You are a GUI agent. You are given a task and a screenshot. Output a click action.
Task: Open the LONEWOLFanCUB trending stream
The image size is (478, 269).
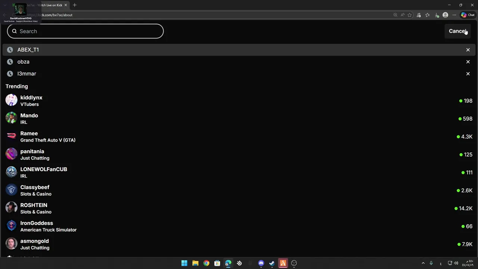point(239,172)
